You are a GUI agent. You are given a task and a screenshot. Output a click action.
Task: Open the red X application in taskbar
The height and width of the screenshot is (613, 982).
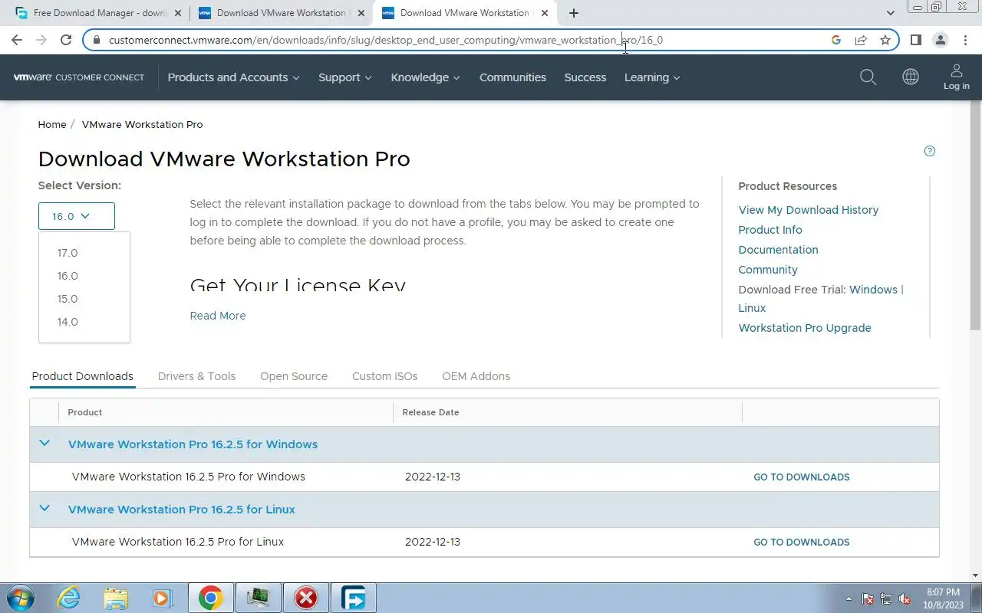coord(306,598)
